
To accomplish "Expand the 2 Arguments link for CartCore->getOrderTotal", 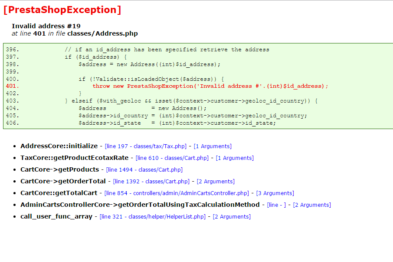I will tap(216, 182).
